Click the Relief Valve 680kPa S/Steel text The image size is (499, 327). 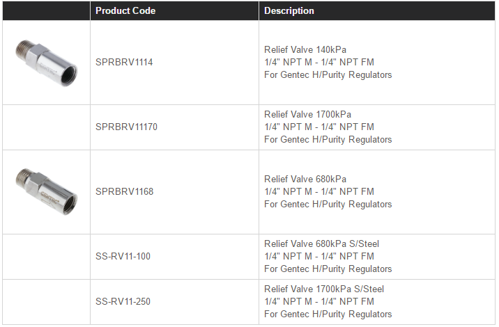pyautogui.click(x=322, y=244)
